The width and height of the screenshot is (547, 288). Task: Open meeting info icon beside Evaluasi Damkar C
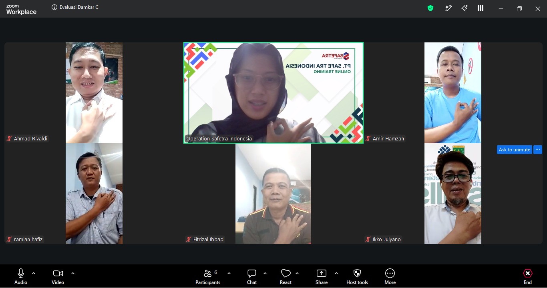[54, 7]
